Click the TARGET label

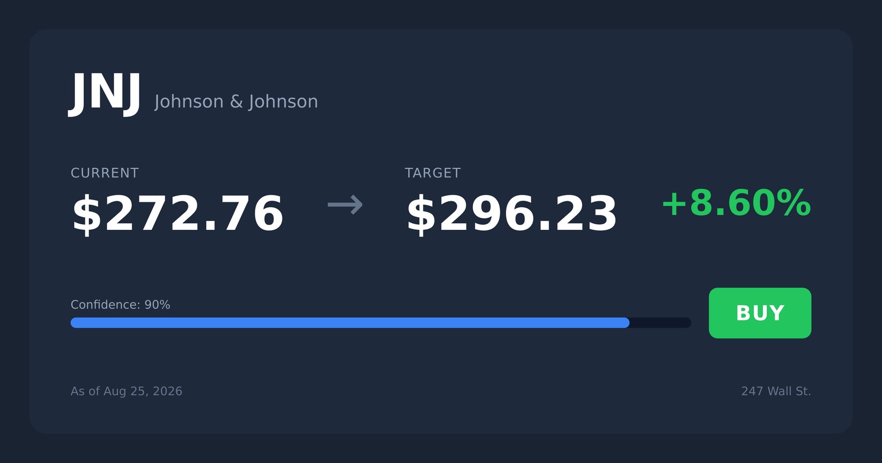point(433,173)
